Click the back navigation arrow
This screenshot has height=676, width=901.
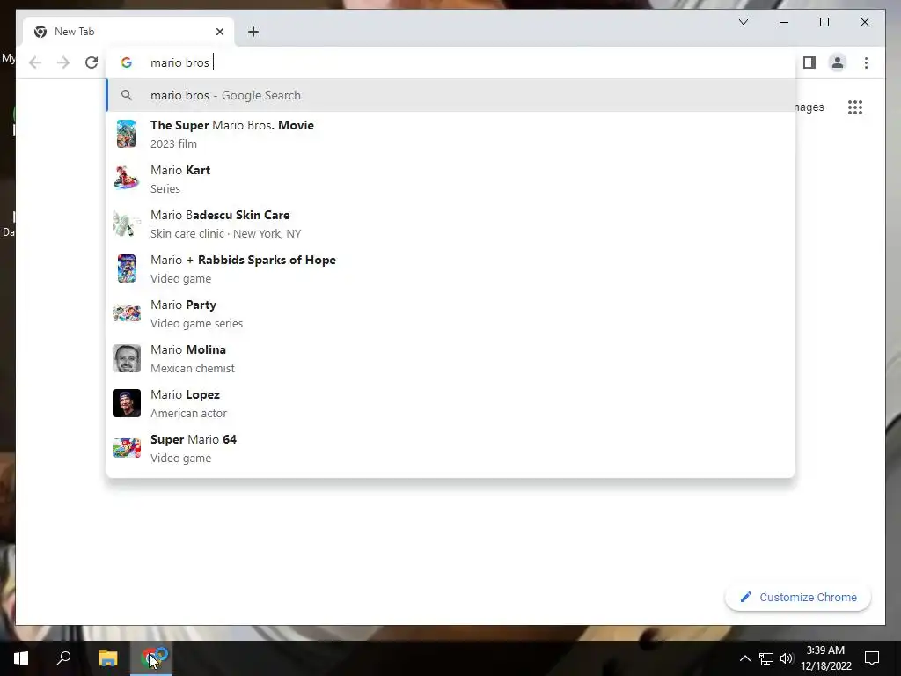point(35,62)
